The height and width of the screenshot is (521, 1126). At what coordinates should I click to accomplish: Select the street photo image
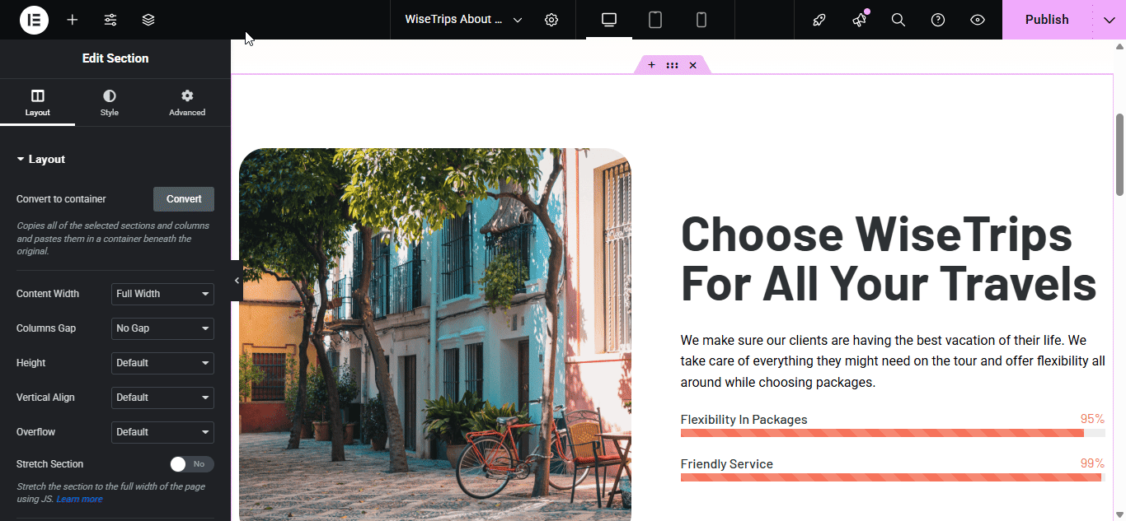pos(435,334)
